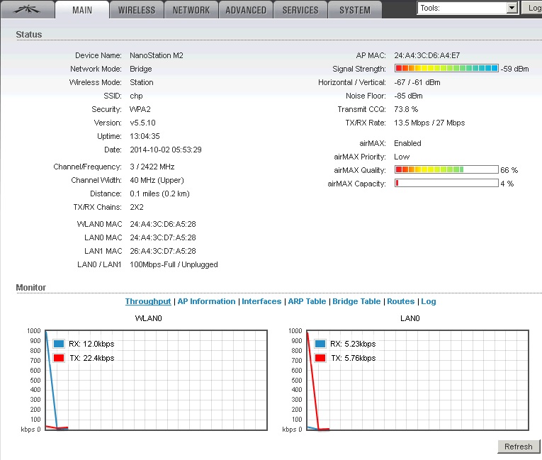Select the security value WPA2
542x460 pixels.
[140, 109]
